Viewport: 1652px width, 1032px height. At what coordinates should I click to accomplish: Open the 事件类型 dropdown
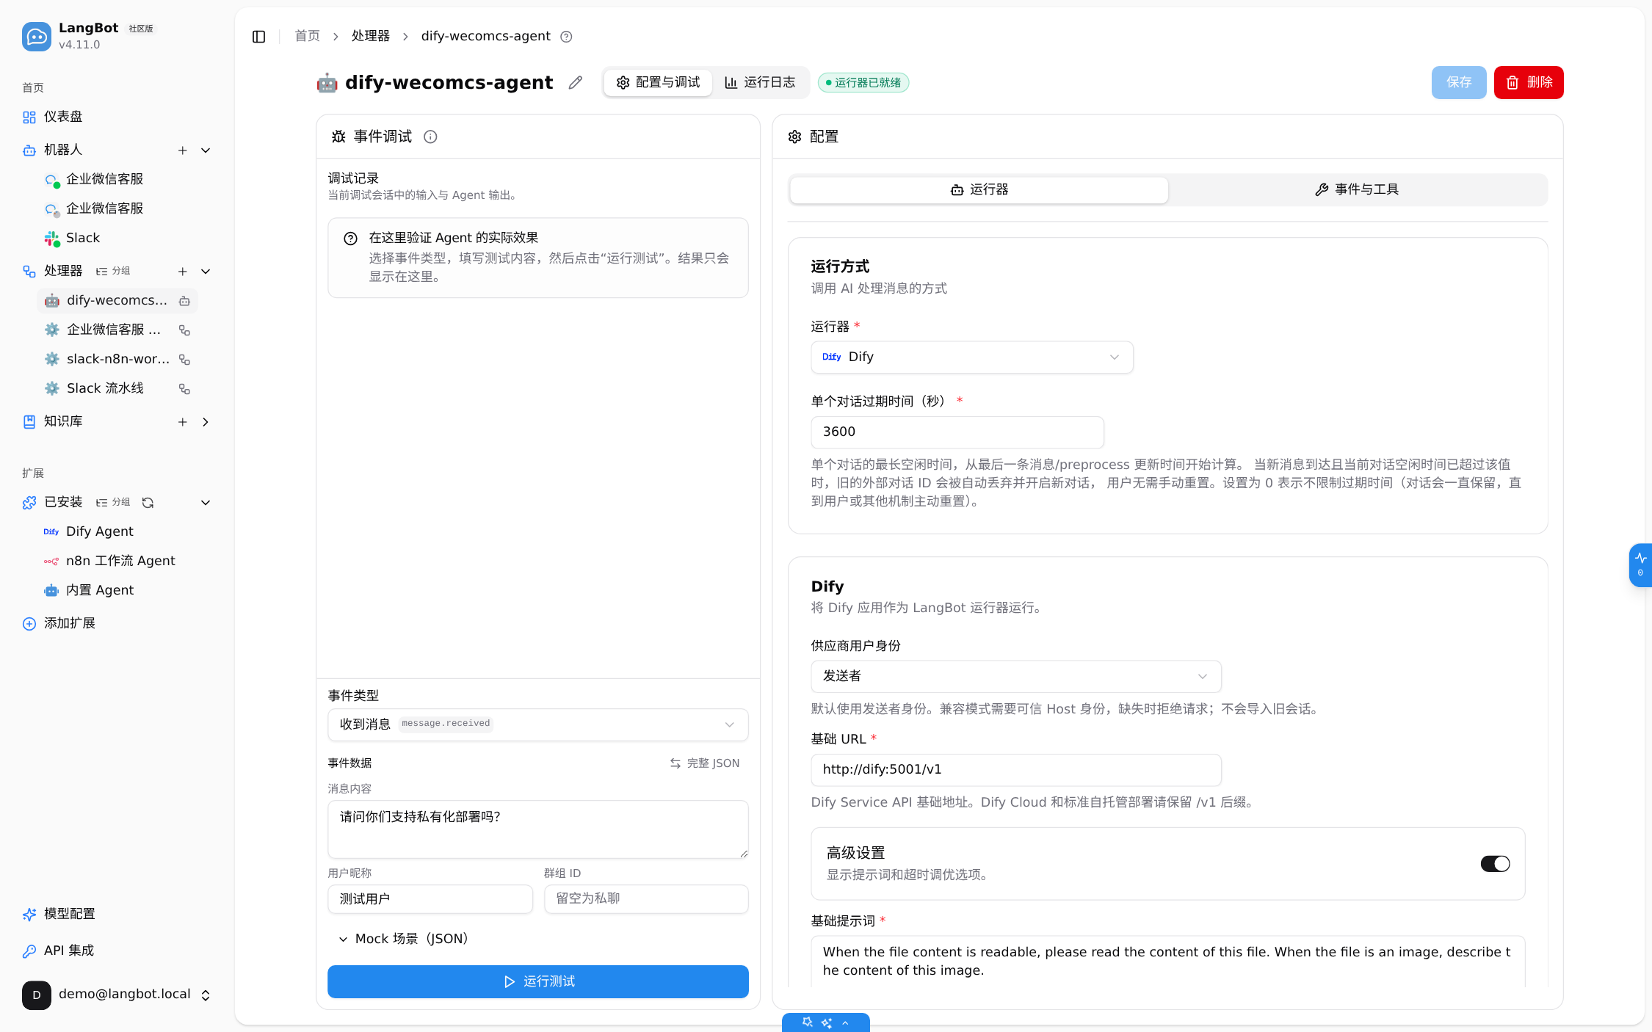537,724
